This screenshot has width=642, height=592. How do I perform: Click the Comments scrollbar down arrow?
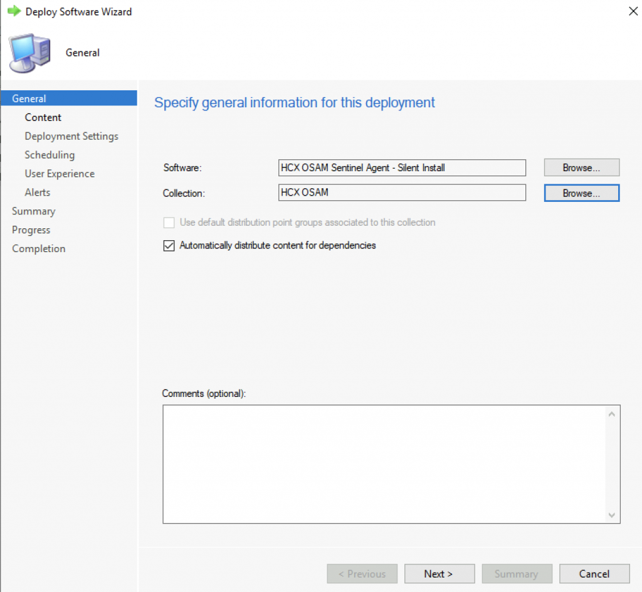click(612, 515)
